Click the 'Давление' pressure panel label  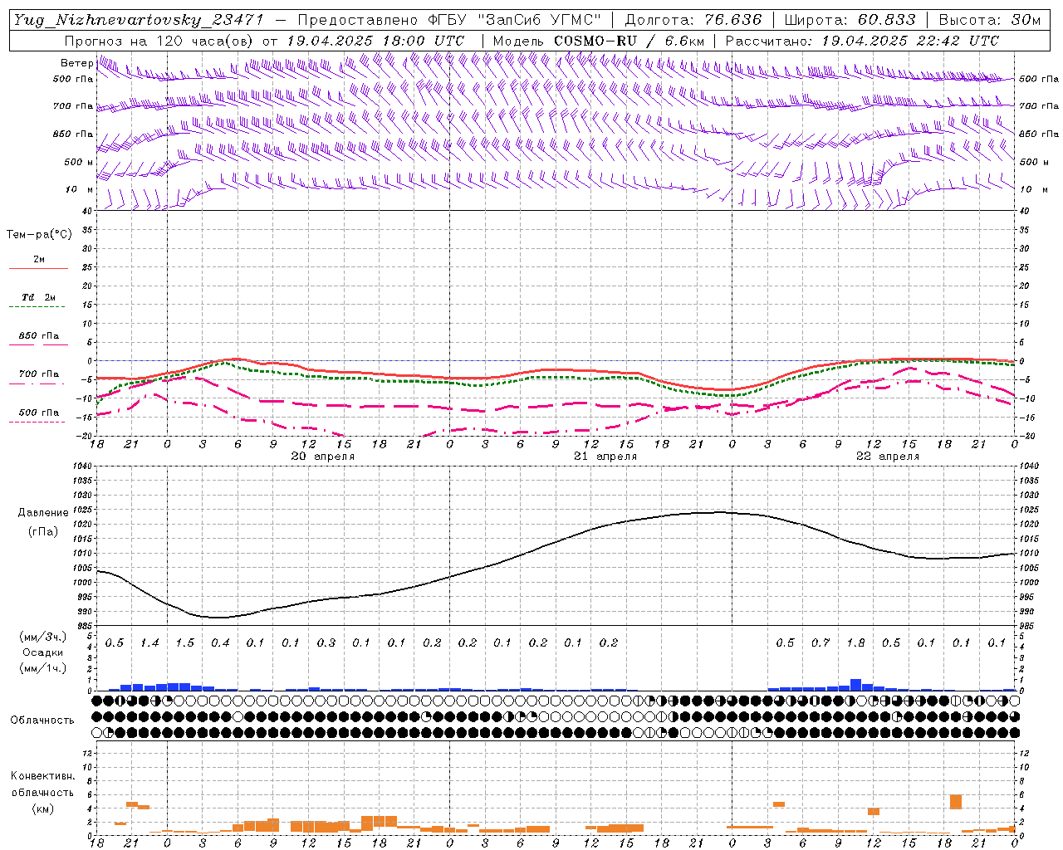click(x=43, y=513)
